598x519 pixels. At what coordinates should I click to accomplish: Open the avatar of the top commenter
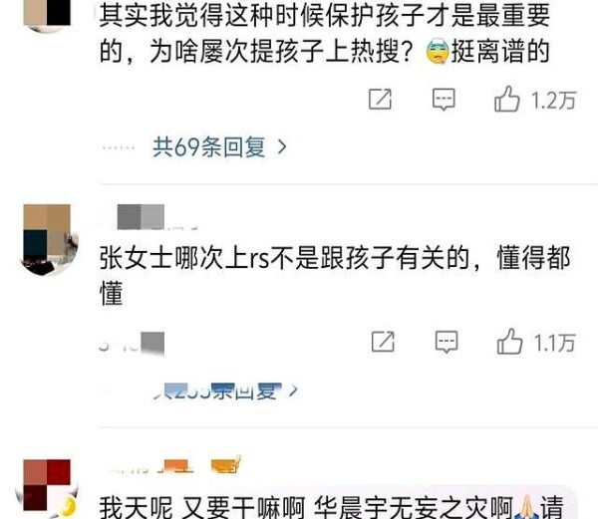tap(47, 13)
